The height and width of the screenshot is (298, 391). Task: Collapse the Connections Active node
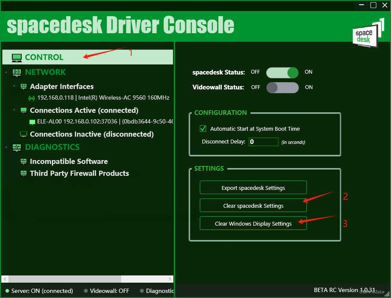(14, 110)
